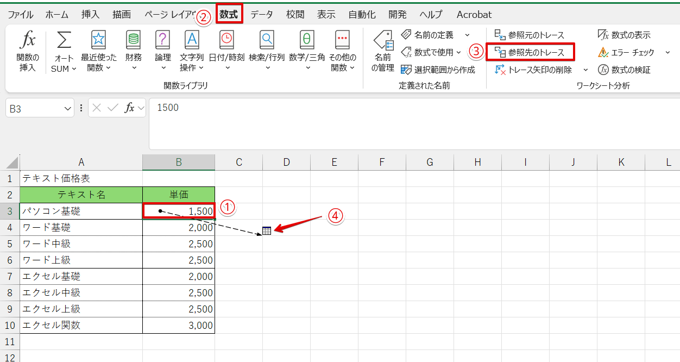The width and height of the screenshot is (680, 362).
Task: Expand the Remove Arrows dropdown arrow
Action: 585,70
